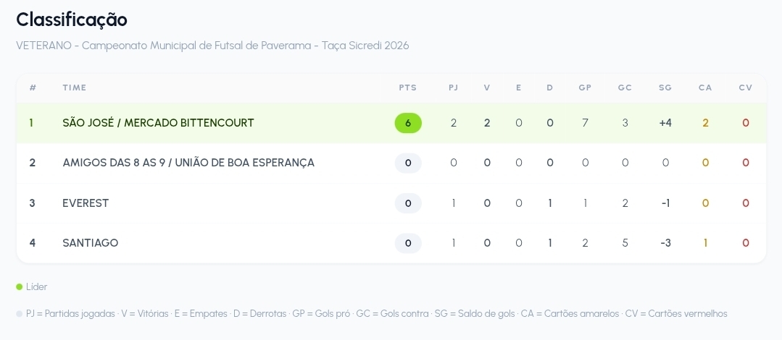
Task: Click the TIME column header
Action: [75, 88]
